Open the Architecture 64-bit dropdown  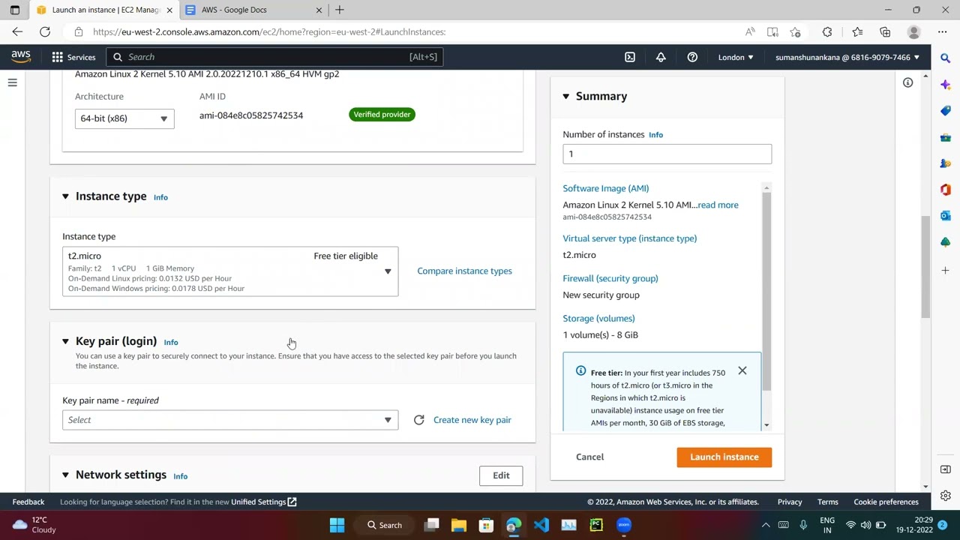[124, 118]
